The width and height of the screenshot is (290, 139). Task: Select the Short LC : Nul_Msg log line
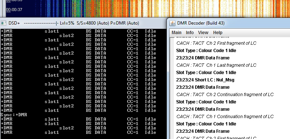coord(205,80)
